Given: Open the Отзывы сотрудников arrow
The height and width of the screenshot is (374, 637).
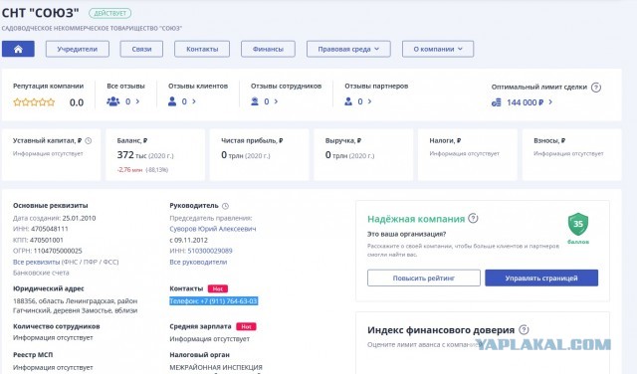Looking at the screenshot, I should 277,101.
